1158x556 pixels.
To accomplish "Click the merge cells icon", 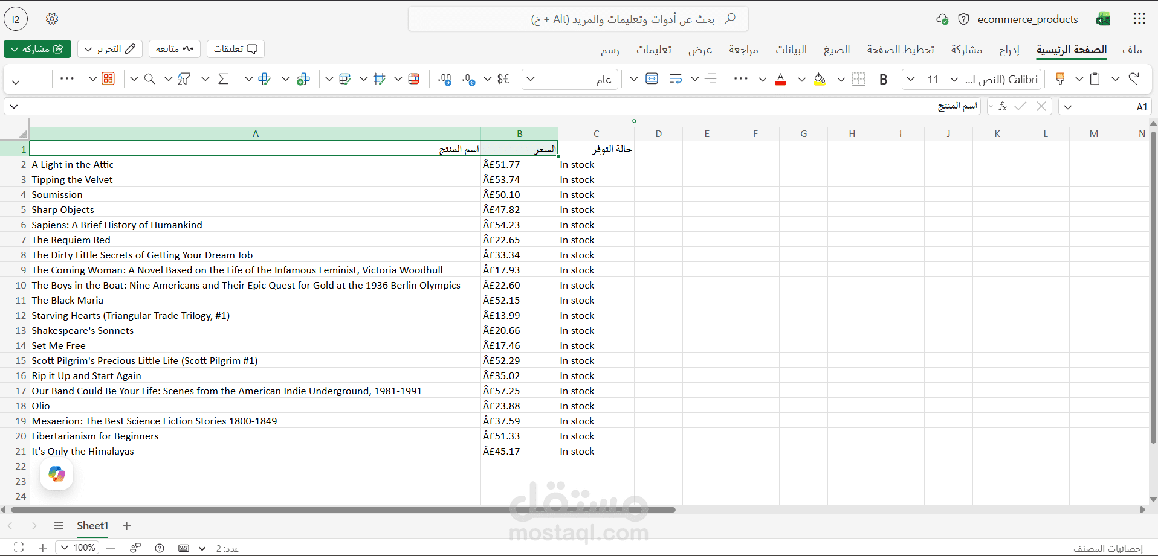I will tap(652, 78).
